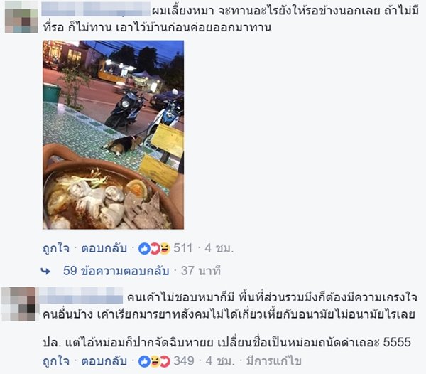Click the first commenter's blurred name
Viewport: 426px width, 374px height.
(x=96, y=9)
